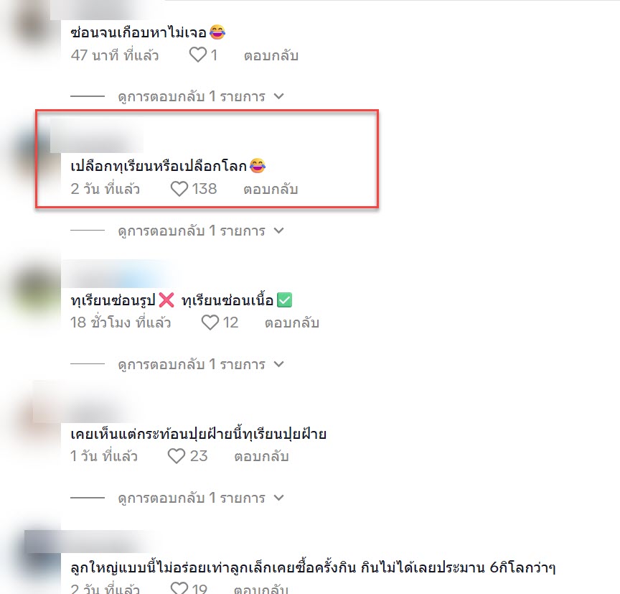620x594 pixels.
Task: Like the comment with 138 likes
Action: point(179,189)
